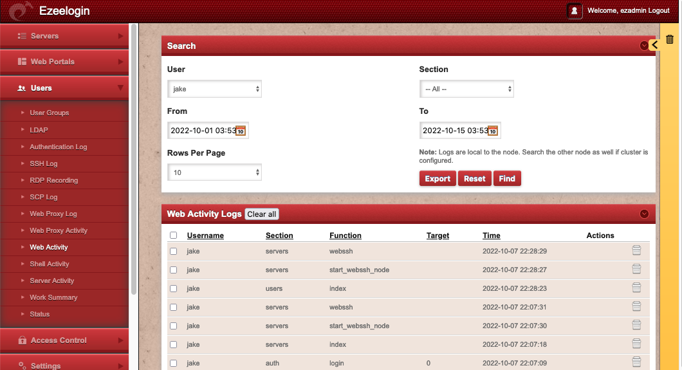Check the row for servers index at 22:07:18
This screenshot has width=682, height=370.
pos(174,345)
